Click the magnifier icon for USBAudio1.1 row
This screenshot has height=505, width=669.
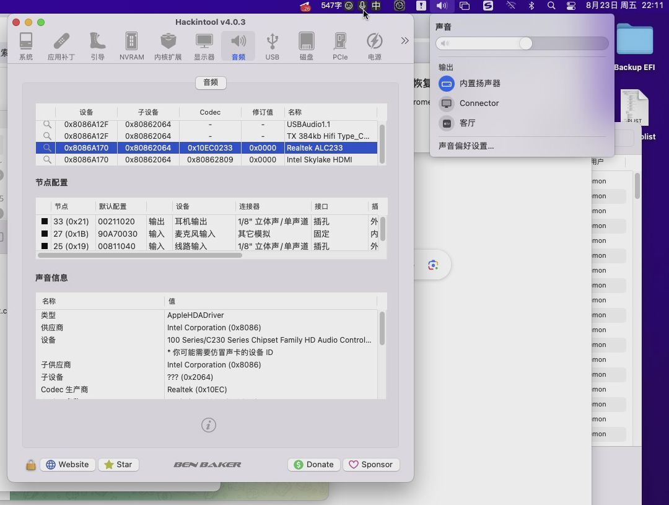pos(47,124)
